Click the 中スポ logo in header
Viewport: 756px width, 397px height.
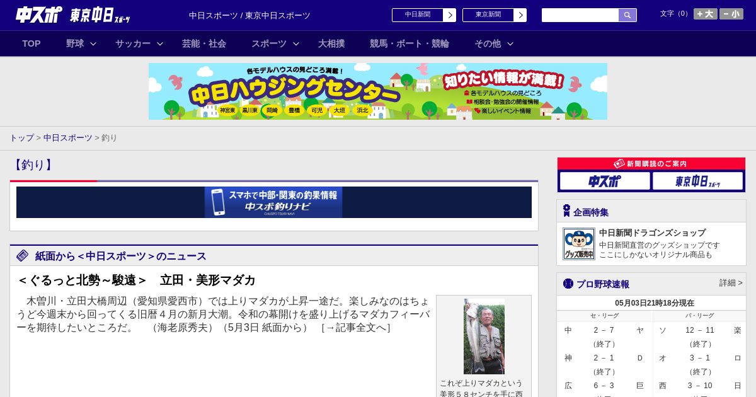click(x=38, y=14)
